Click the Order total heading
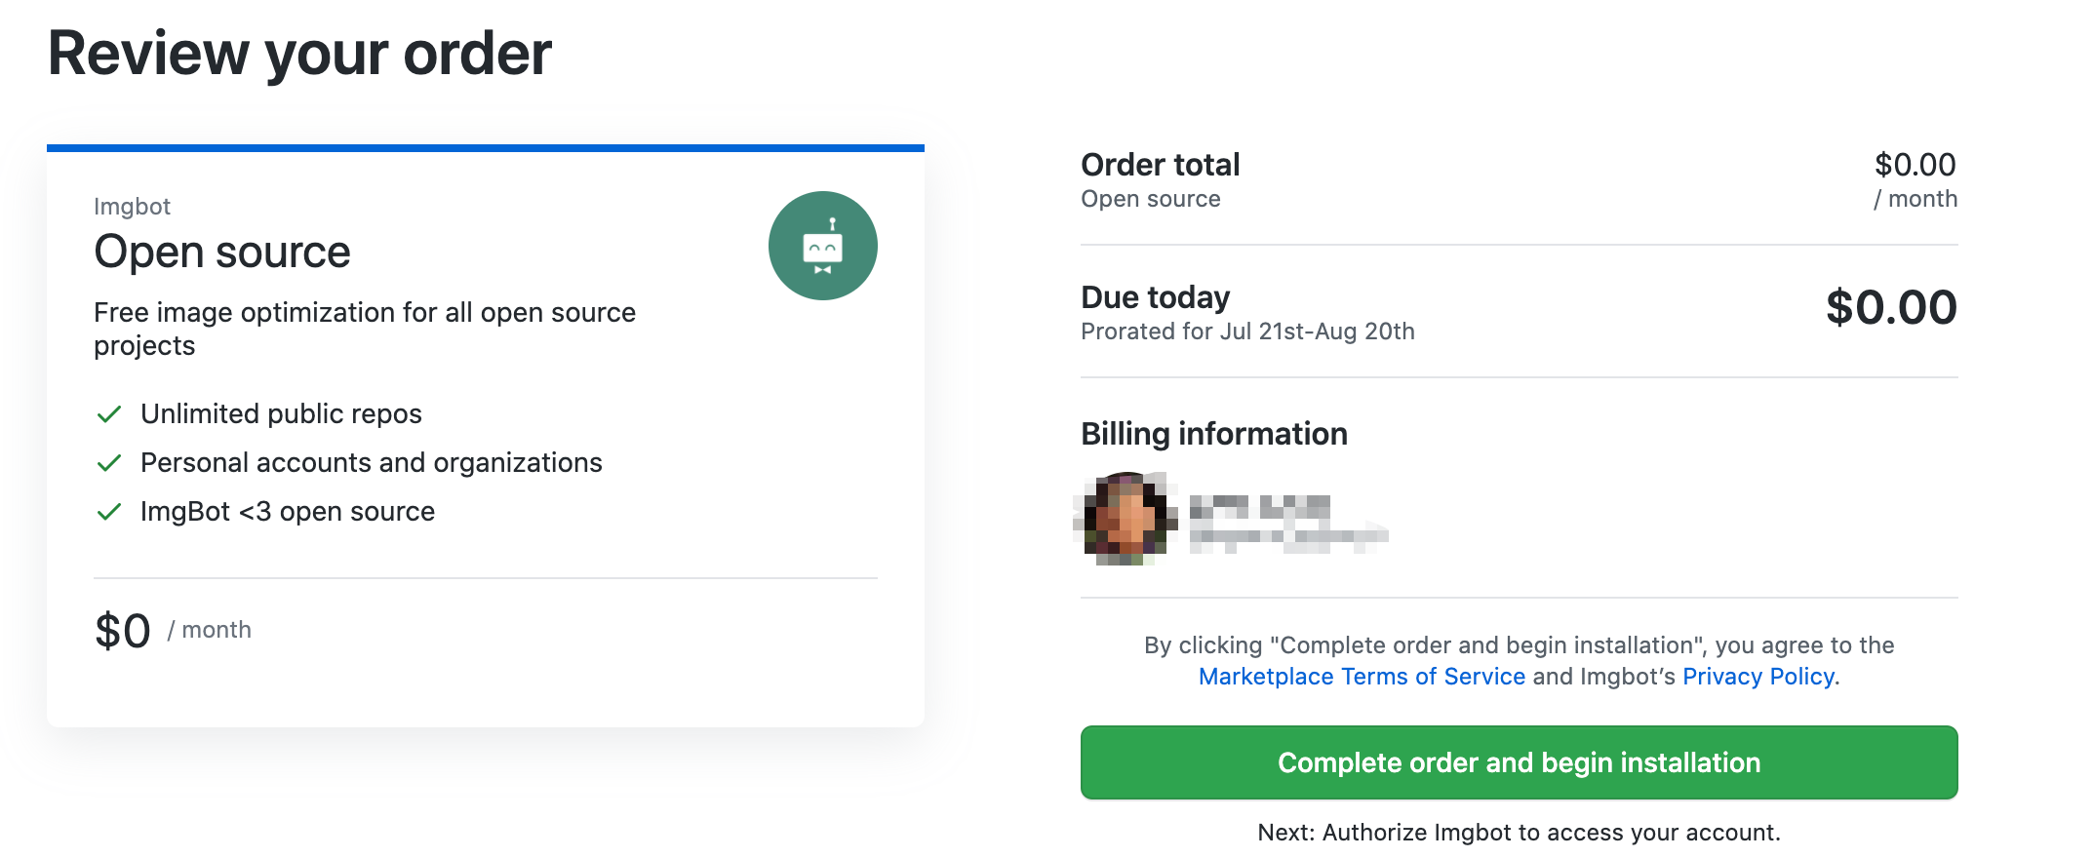Image resolution: width=2093 pixels, height=858 pixels. 1161,165
